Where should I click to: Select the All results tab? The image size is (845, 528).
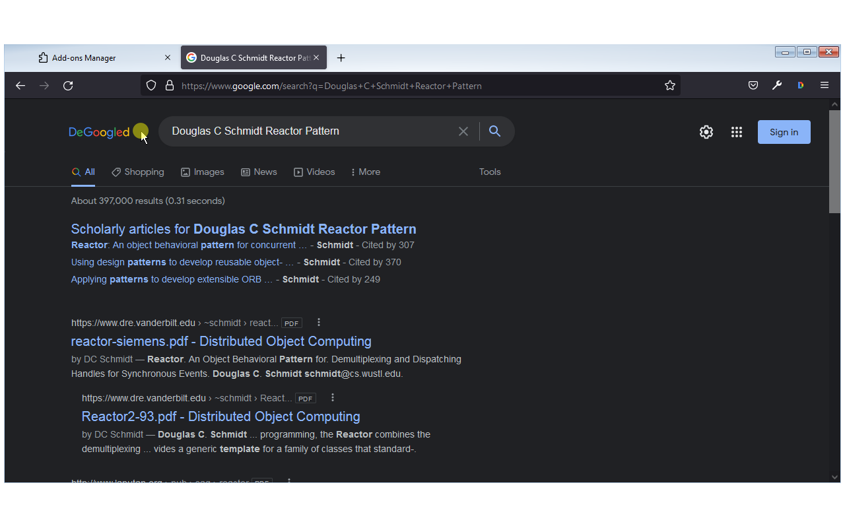click(83, 172)
